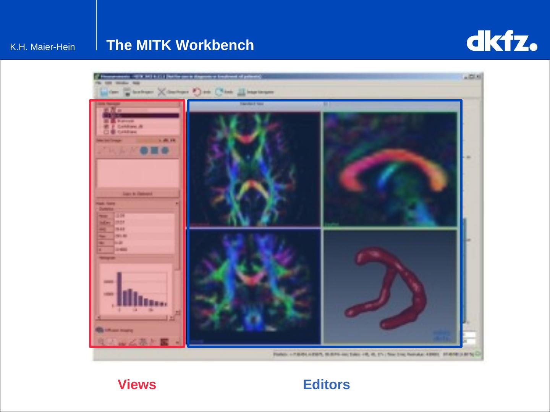This screenshot has height=412, width=550.
Task: Enable the unchecked last data node checkbox
Action: tap(107, 132)
